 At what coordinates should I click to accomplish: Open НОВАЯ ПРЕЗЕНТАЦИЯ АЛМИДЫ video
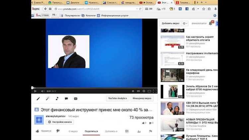point(202,121)
